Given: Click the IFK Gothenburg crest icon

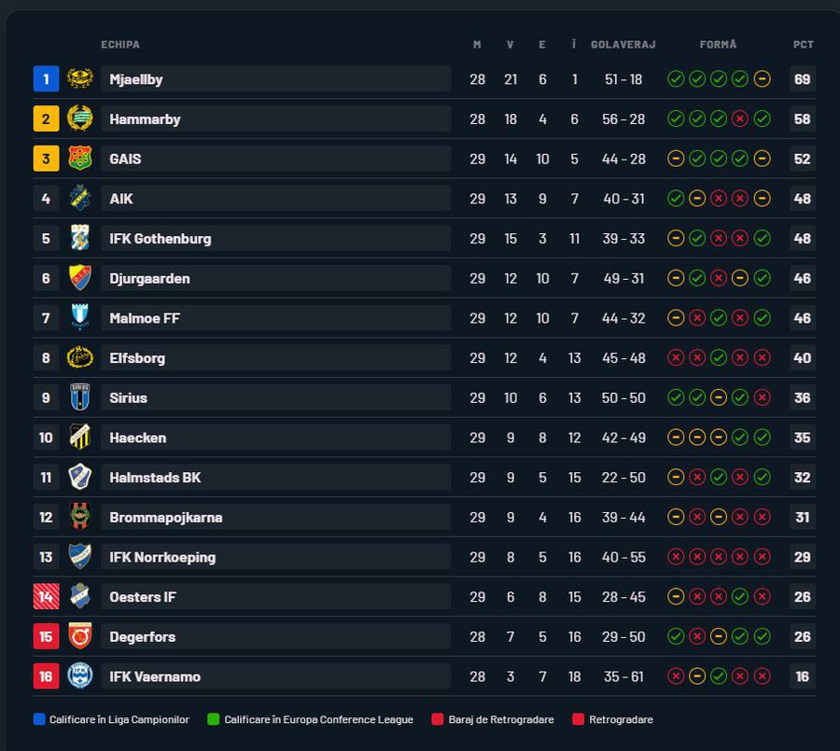Looking at the screenshot, I should [80, 238].
